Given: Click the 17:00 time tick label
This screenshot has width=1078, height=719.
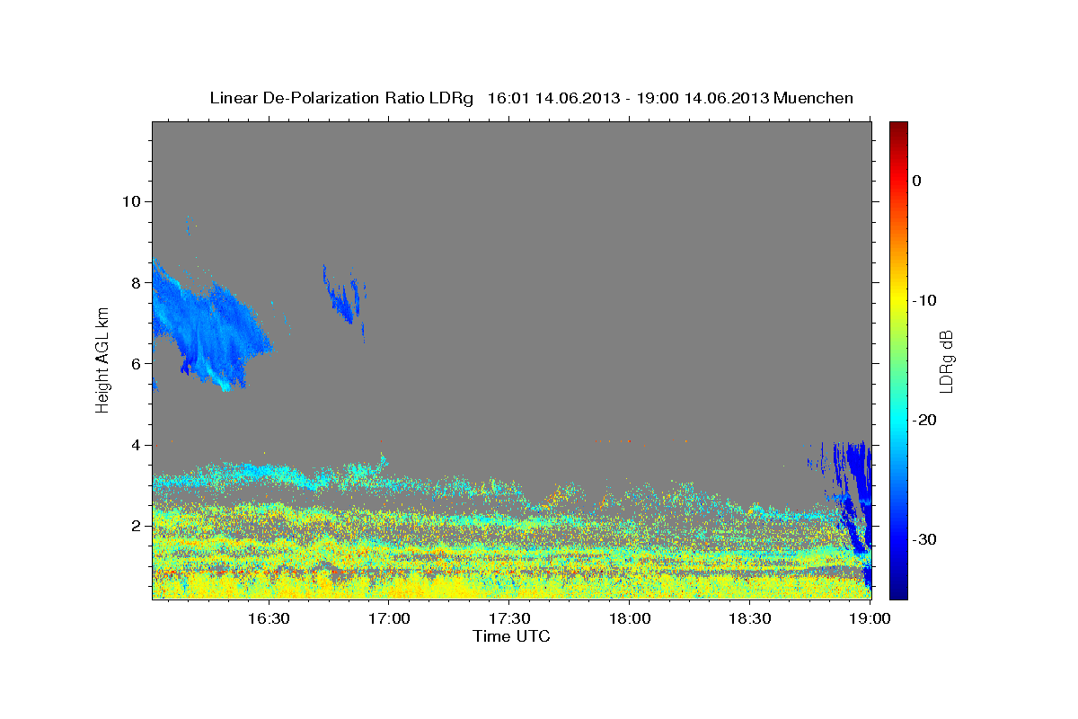Looking at the screenshot, I should pyautogui.click(x=389, y=618).
